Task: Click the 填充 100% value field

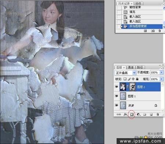Action: (x=155, y=79)
